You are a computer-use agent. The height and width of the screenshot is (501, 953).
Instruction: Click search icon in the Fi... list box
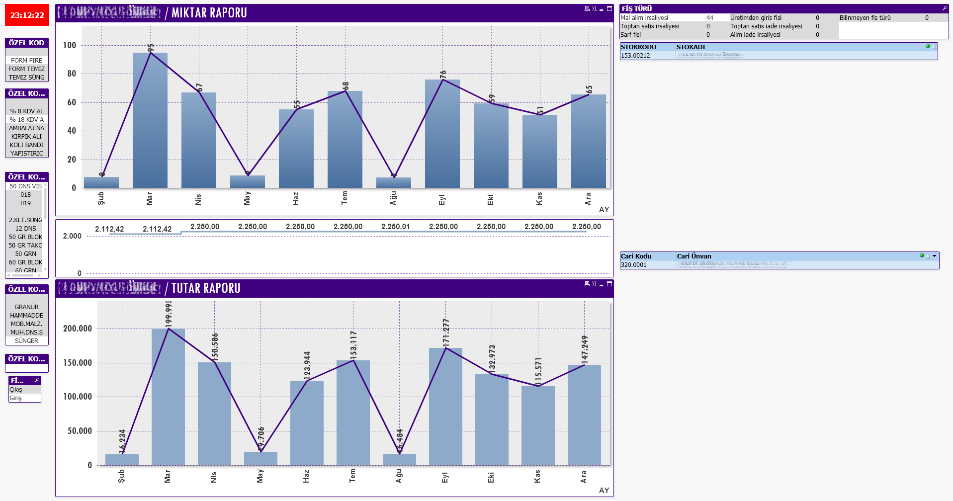(37, 380)
